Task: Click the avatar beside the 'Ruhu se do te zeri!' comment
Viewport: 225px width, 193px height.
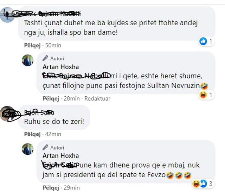Action: pyautogui.click(x=8, y=114)
